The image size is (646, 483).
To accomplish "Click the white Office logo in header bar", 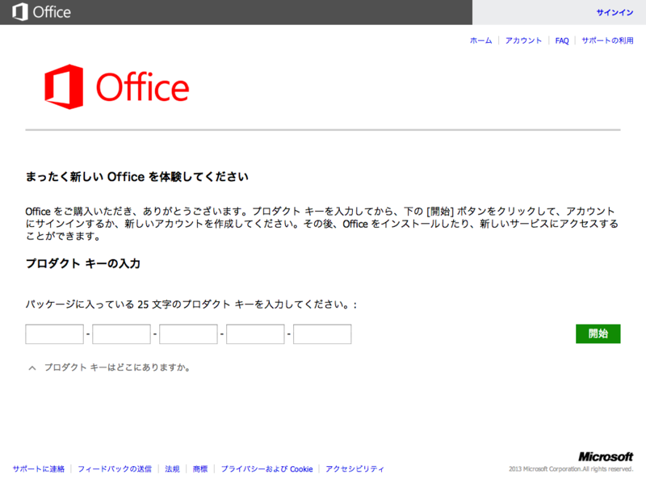I will 41,11.
